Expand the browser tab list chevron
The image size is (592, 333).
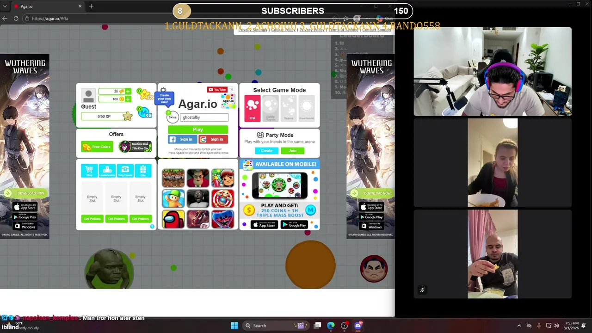click(x=5, y=6)
